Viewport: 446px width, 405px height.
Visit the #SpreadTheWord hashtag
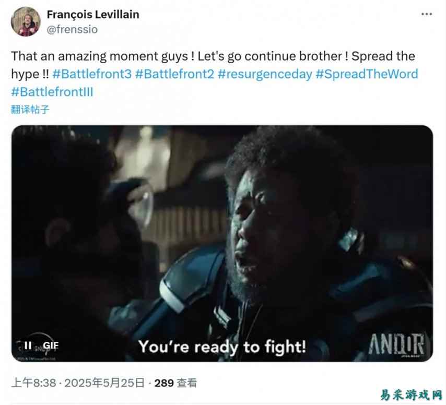click(x=367, y=74)
